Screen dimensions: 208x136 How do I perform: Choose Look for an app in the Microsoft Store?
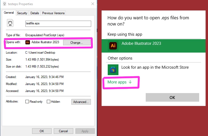click(153, 70)
